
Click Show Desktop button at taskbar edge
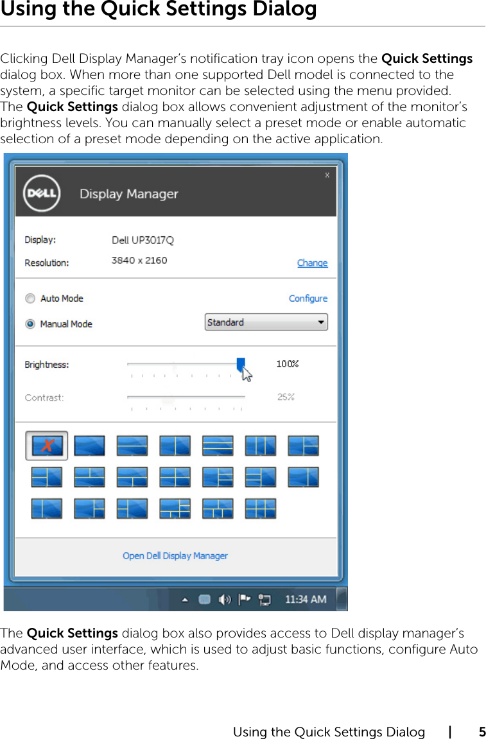click(x=343, y=599)
